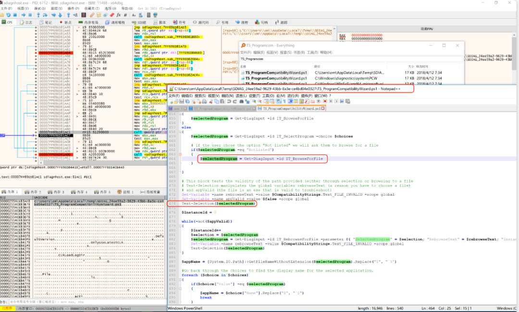Click Windows PowerShell status bar label

(x=185, y=308)
